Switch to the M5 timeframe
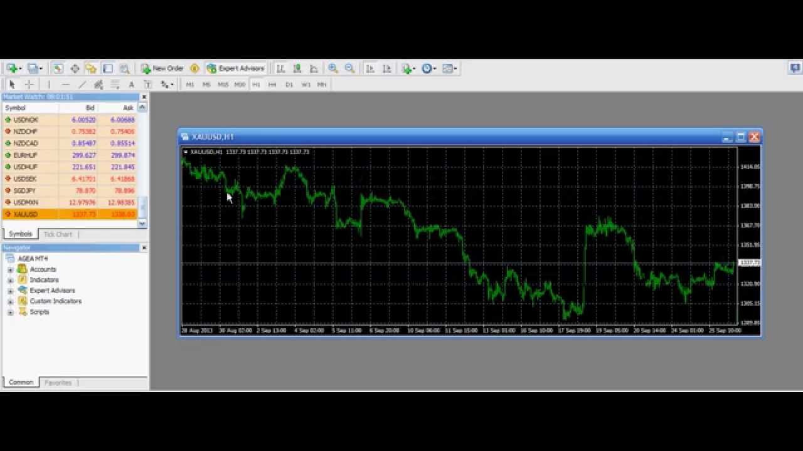The width and height of the screenshot is (803, 451). [206, 84]
